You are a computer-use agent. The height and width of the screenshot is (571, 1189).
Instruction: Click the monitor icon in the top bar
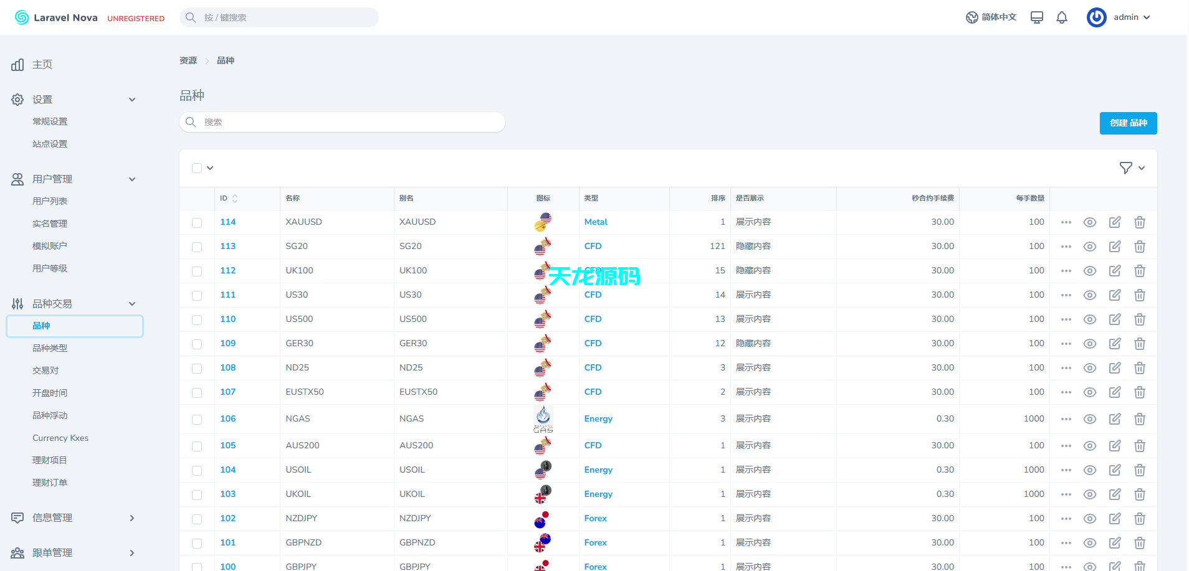(1036, 17)
